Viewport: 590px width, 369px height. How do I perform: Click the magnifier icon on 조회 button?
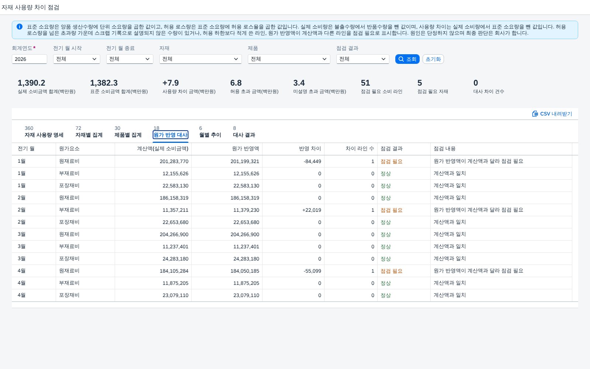click(x=401, y=59)
